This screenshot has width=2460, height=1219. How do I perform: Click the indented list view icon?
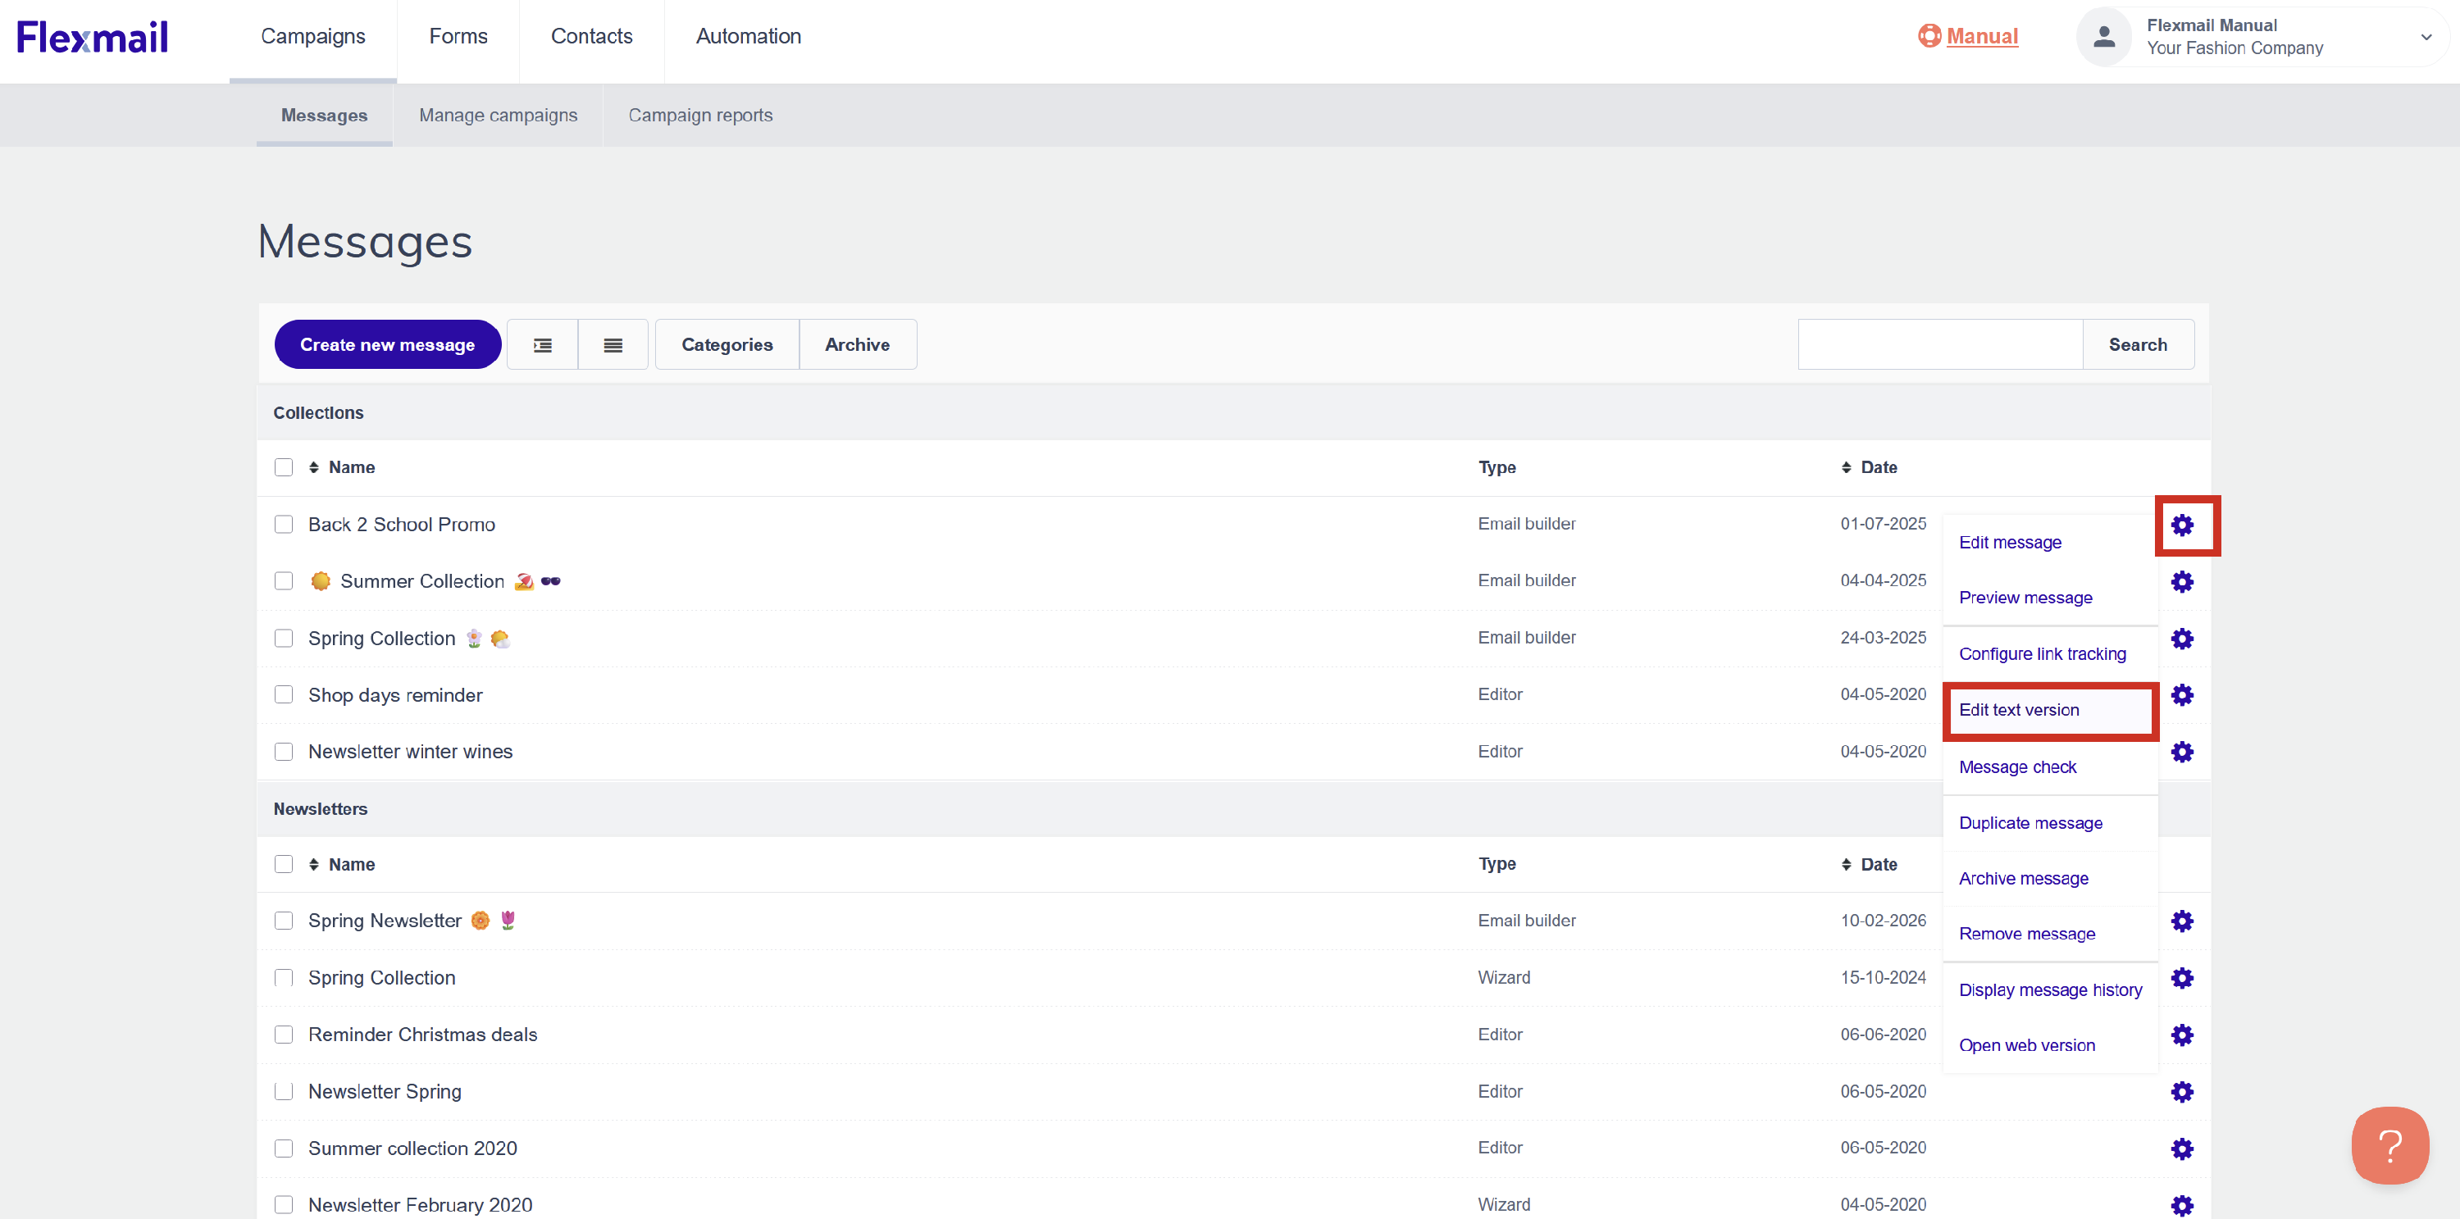tap(542, 344)
